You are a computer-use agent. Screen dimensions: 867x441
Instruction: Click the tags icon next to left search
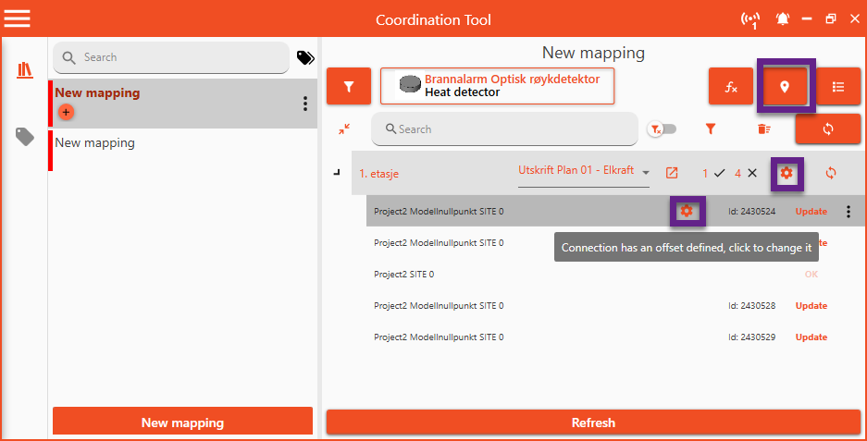(305, 57)
